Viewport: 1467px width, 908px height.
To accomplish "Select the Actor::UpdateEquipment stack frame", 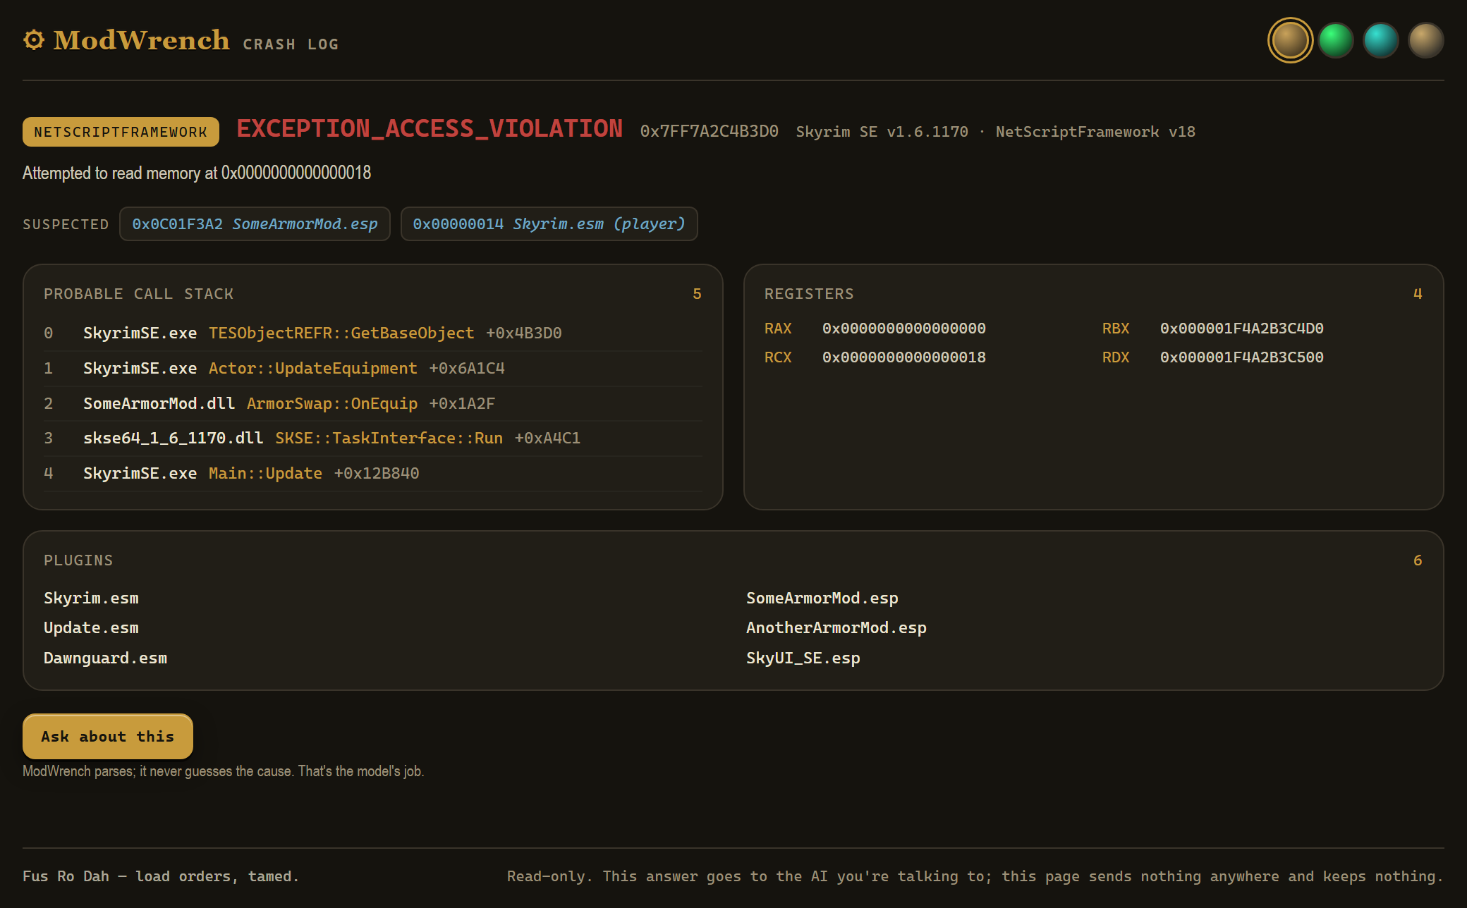I will click(x=373, y=368).
